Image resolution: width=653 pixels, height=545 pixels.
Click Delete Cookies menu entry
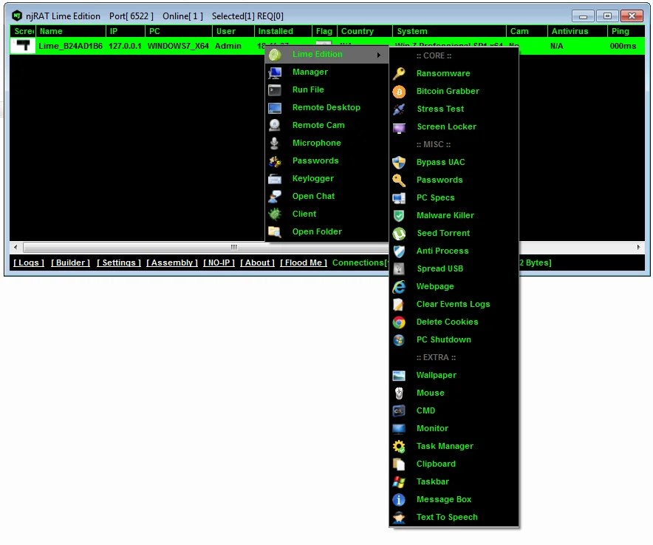click(x=448, y=322)
